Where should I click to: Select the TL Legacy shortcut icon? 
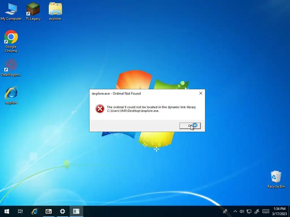pyautogui.click(x=33, y=12)
